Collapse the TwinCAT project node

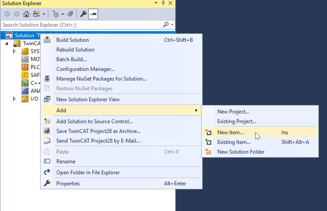(7, 43)
